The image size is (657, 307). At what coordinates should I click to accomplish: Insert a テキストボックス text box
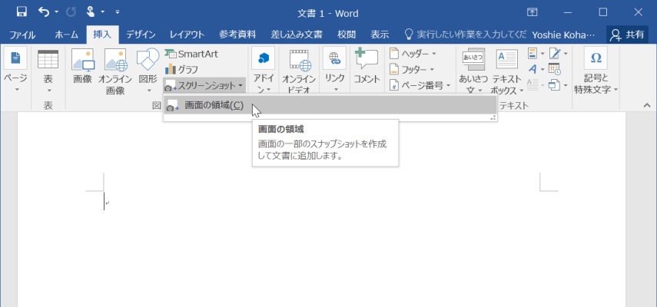[x=507, y=71]
